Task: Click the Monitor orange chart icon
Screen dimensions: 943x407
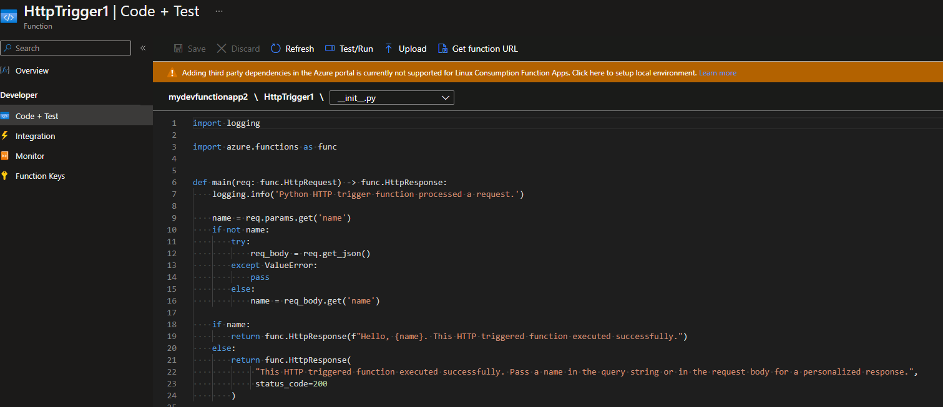Action: coord(5,156)
